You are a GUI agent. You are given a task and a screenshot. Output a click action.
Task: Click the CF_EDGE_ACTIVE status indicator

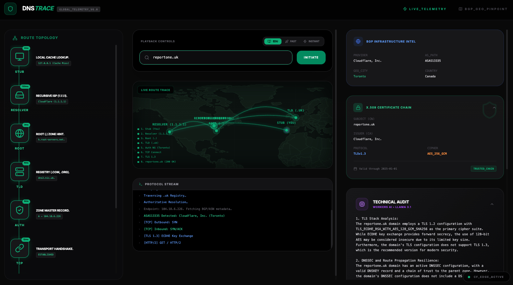[486, 277]
